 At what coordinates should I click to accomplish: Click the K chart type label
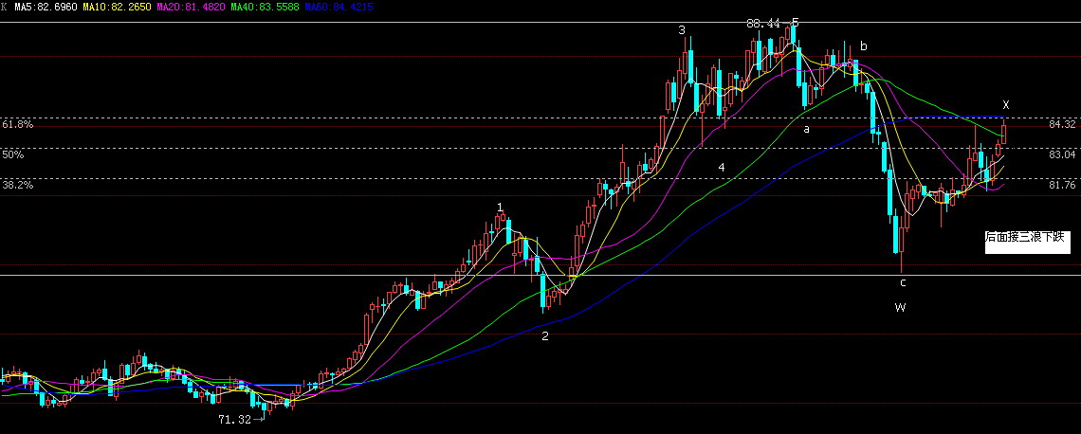point(4,7)
